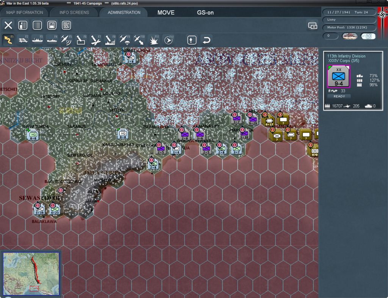Open the commander's report icon
Image resolution: width=388 pixels, height=298 pixels.
point(23,25)
